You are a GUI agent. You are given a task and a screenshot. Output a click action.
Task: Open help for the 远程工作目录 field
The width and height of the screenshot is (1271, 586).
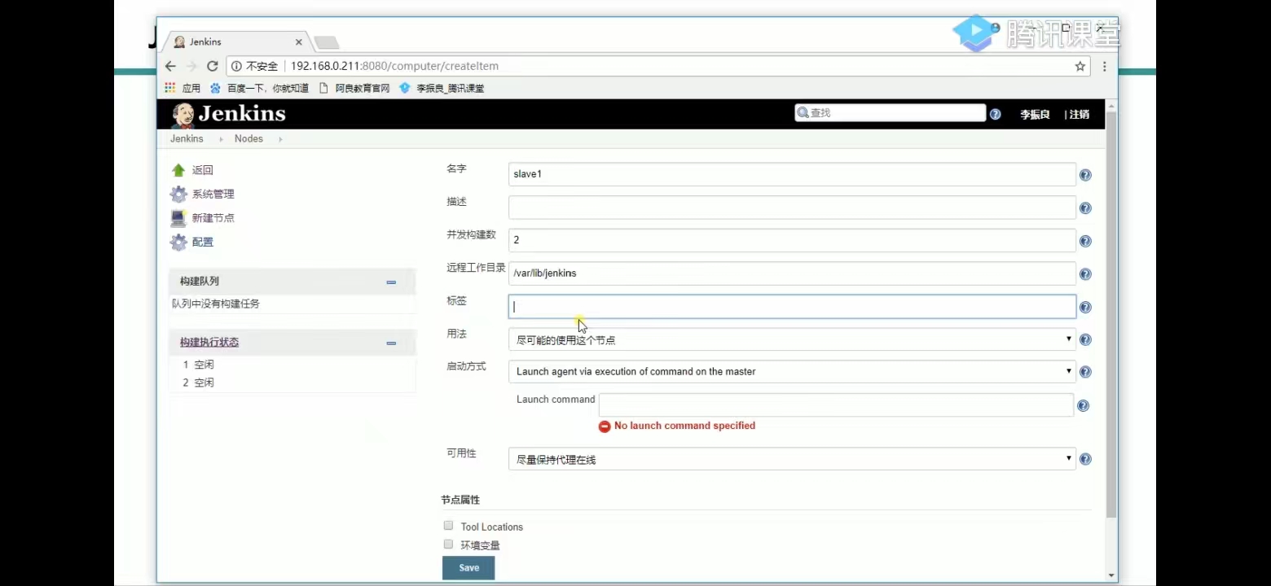click(1085, 274)
